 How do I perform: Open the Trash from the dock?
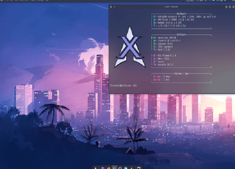(x=139, y=168)
